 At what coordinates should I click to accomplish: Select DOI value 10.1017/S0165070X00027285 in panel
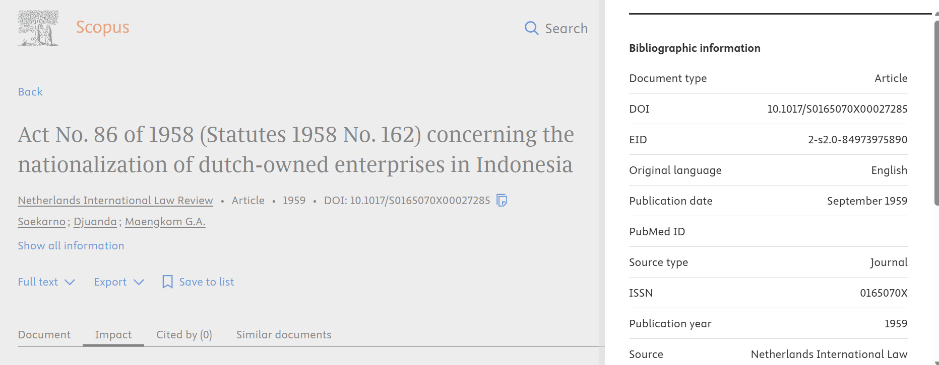pyautogui.click(x=837, y=109)
